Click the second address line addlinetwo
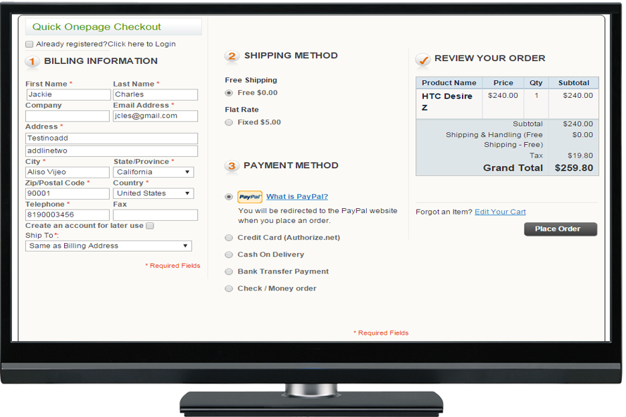The image size is (626, 417). coord(112,151)
